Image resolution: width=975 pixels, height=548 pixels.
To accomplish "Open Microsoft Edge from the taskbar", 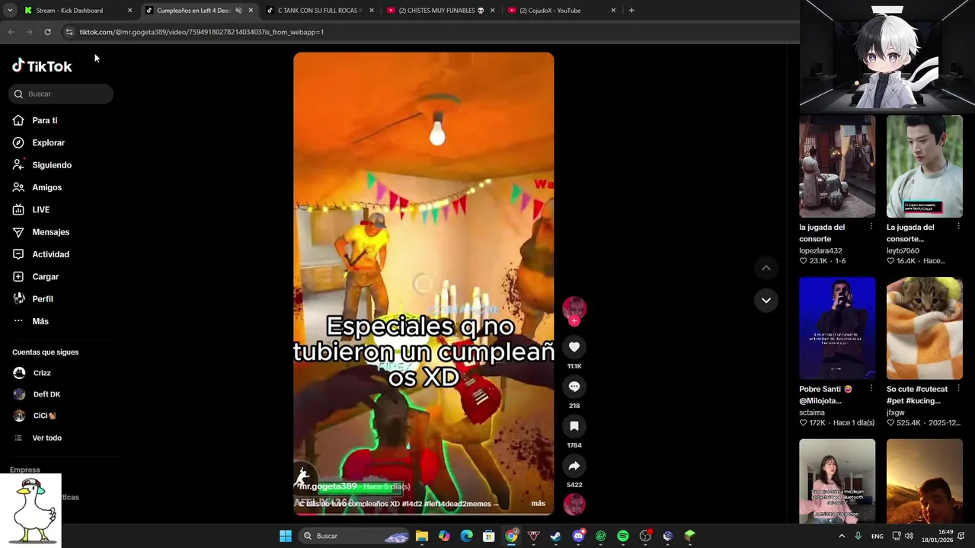I will (x=466, y=536).
